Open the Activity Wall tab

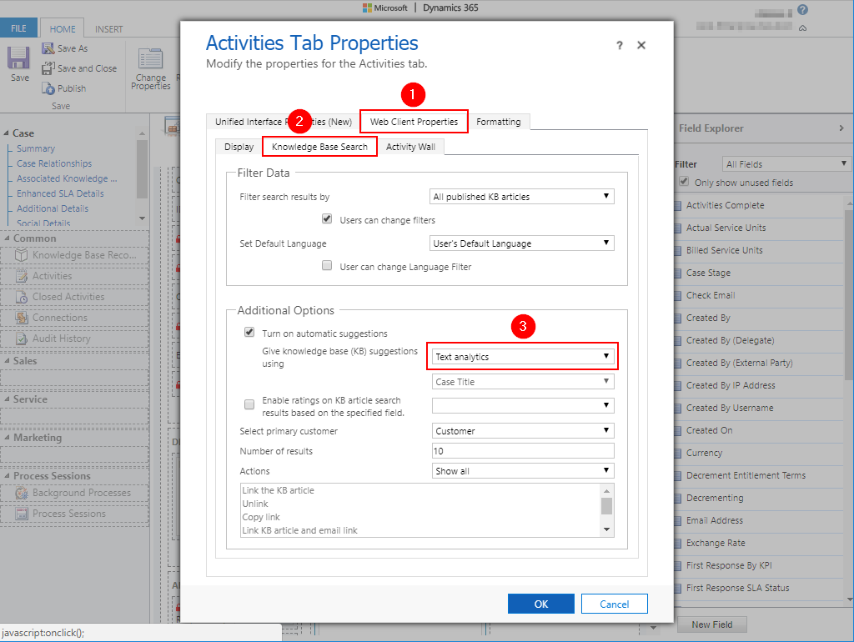[x=410, y=147]
